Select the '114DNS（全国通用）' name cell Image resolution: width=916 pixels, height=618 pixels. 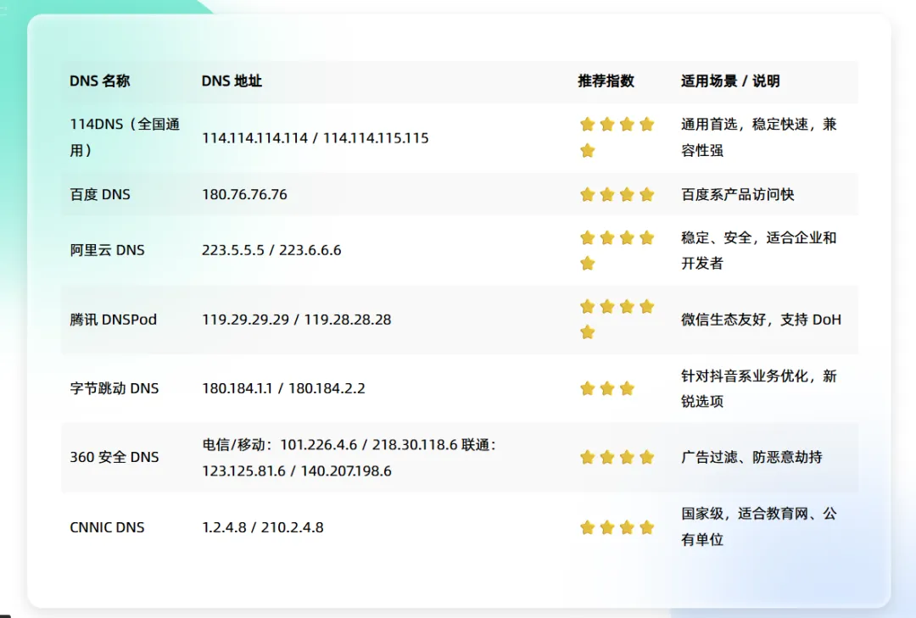[125, 137]
